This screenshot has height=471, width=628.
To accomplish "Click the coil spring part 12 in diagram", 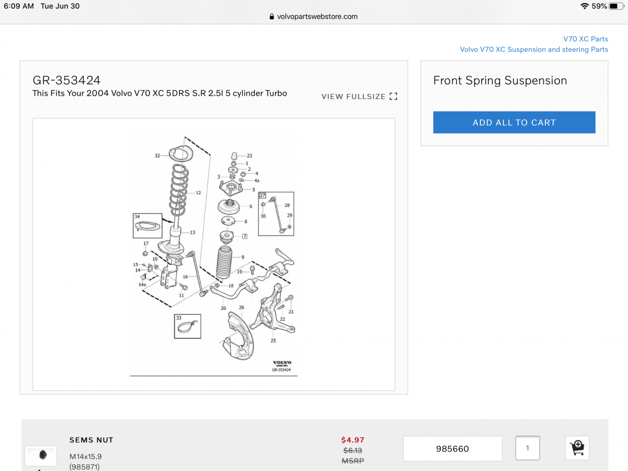I will coord(178,189).
